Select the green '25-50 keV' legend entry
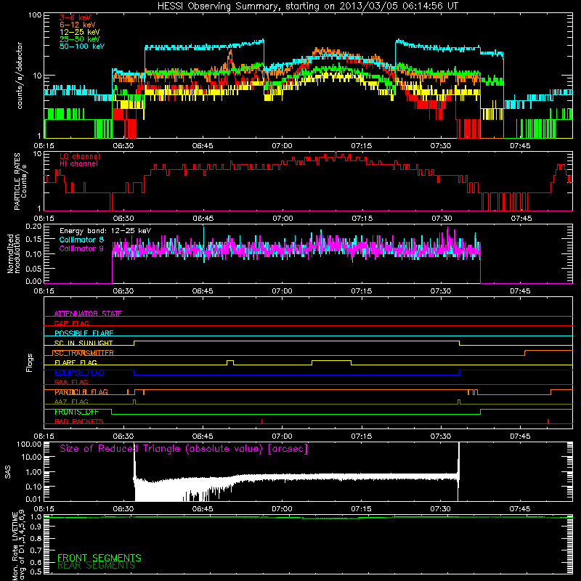Viewport: 581px width, 581px height. (x=79, y=39)
